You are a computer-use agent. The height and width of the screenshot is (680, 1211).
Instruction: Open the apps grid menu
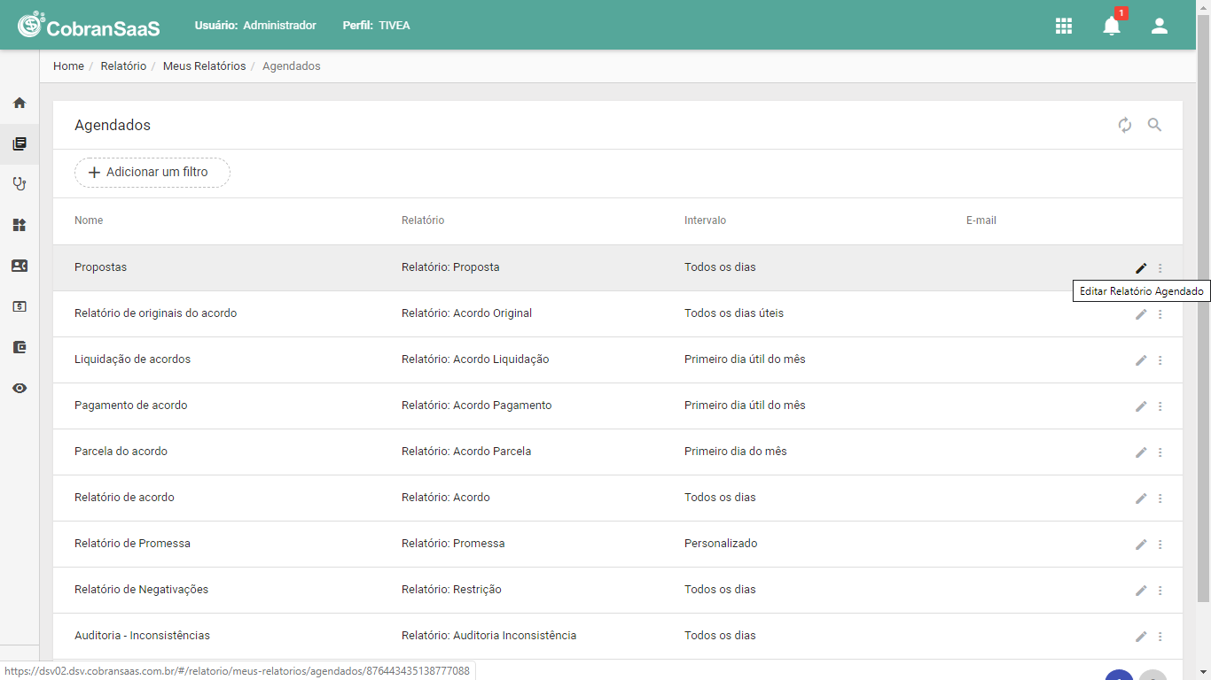1064,26
